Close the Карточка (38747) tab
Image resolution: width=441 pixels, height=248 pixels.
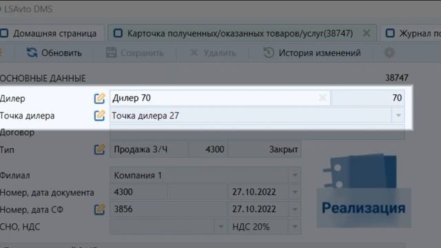(x=366, y=33)
